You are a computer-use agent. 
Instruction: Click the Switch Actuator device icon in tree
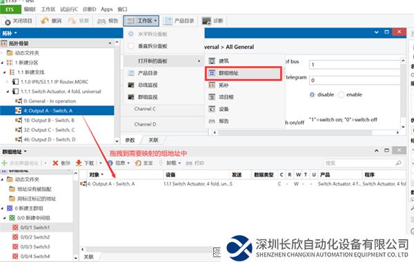[x=16, y=92]
